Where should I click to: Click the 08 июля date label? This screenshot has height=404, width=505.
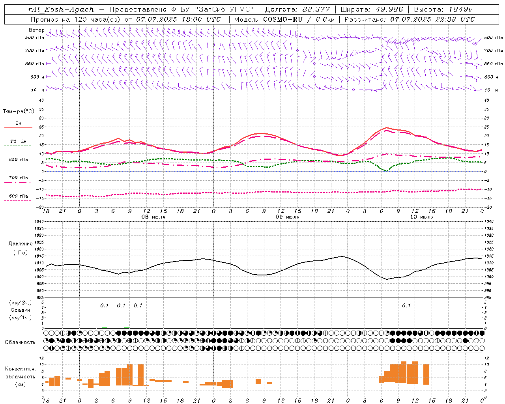153,217
